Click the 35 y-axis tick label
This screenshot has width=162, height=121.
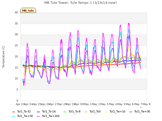pyautogui.click(x=16, y=23)
